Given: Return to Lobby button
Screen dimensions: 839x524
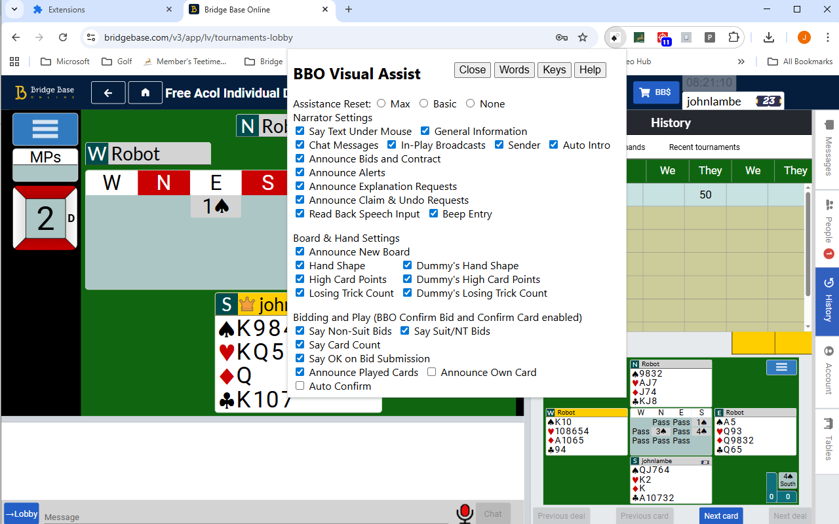Looking at the screenshot, I should [22, 514].
